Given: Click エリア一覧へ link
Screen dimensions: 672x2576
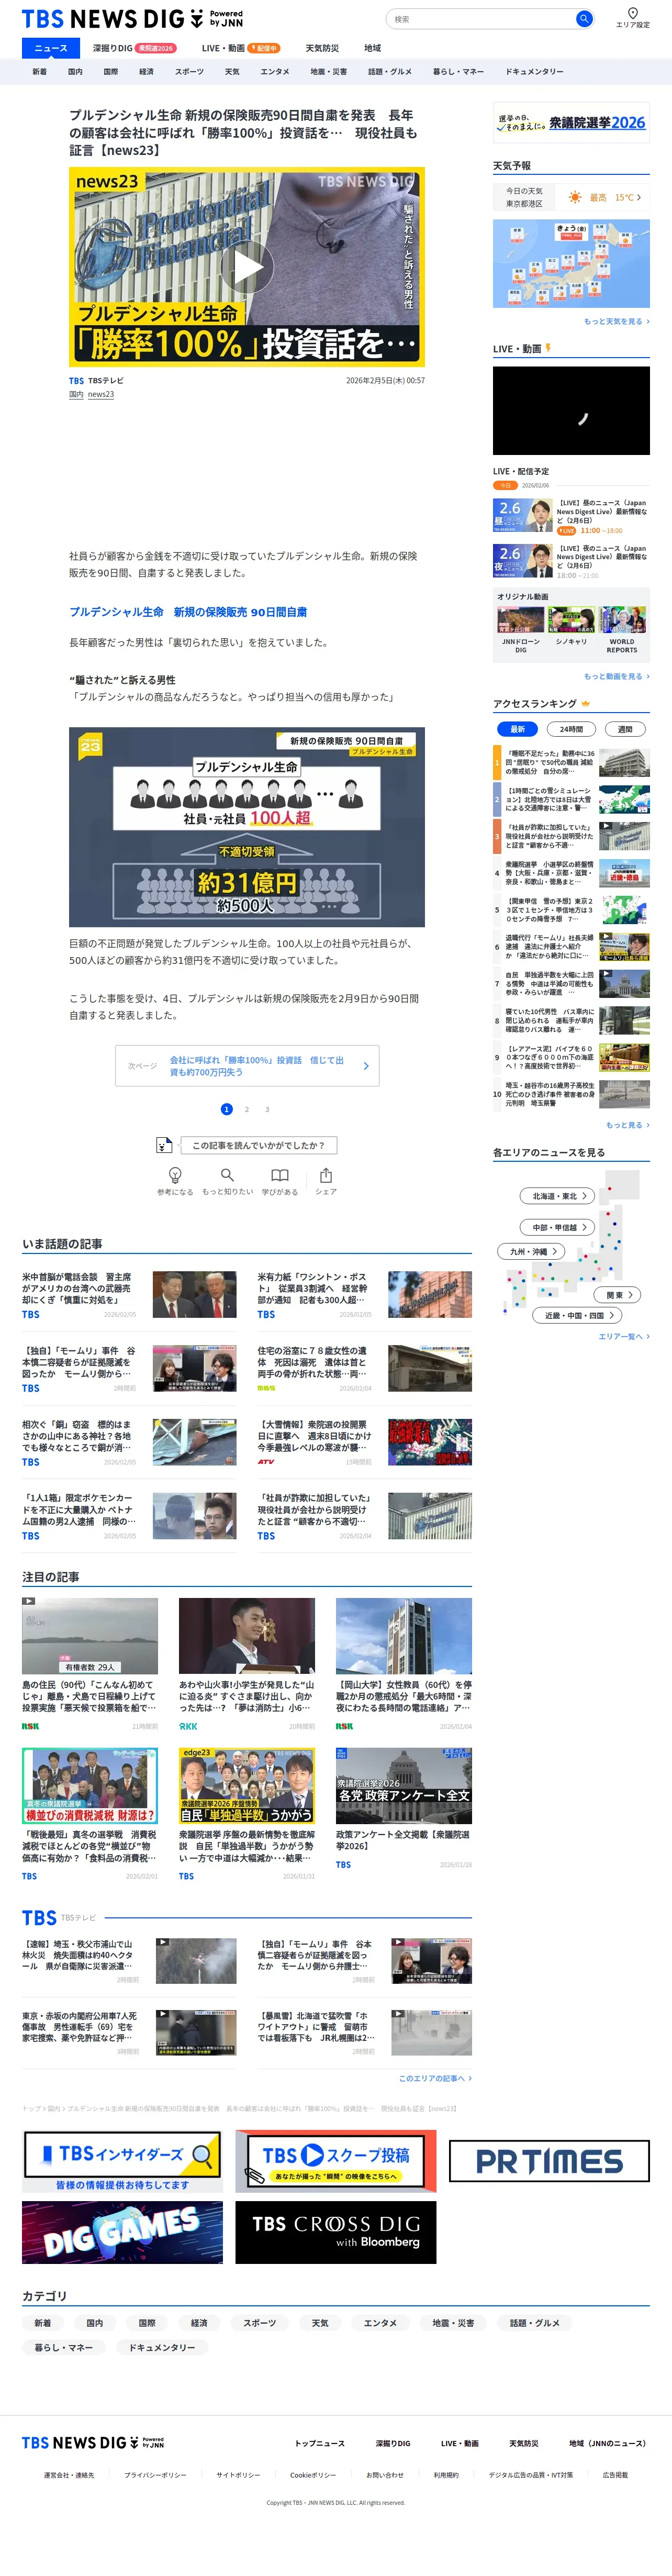Looking at the screenshot, I should pyautogui.click(x=623, y=1336).
